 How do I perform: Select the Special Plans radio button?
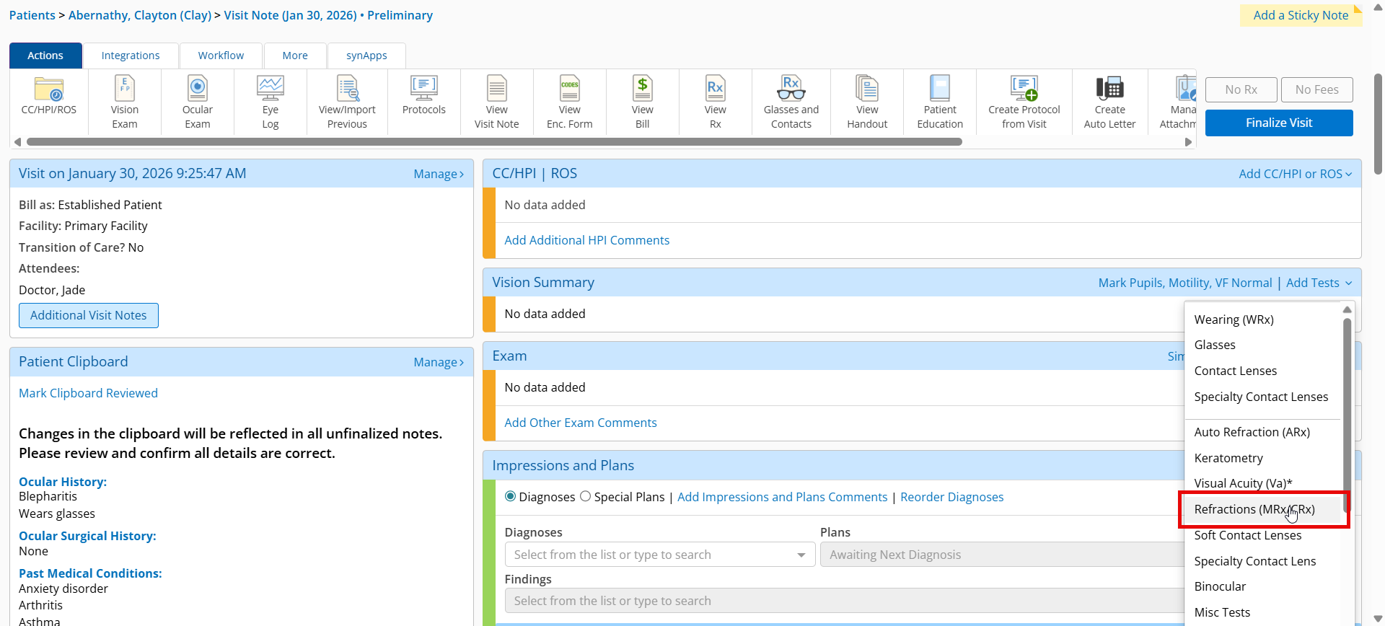[586, 496]
